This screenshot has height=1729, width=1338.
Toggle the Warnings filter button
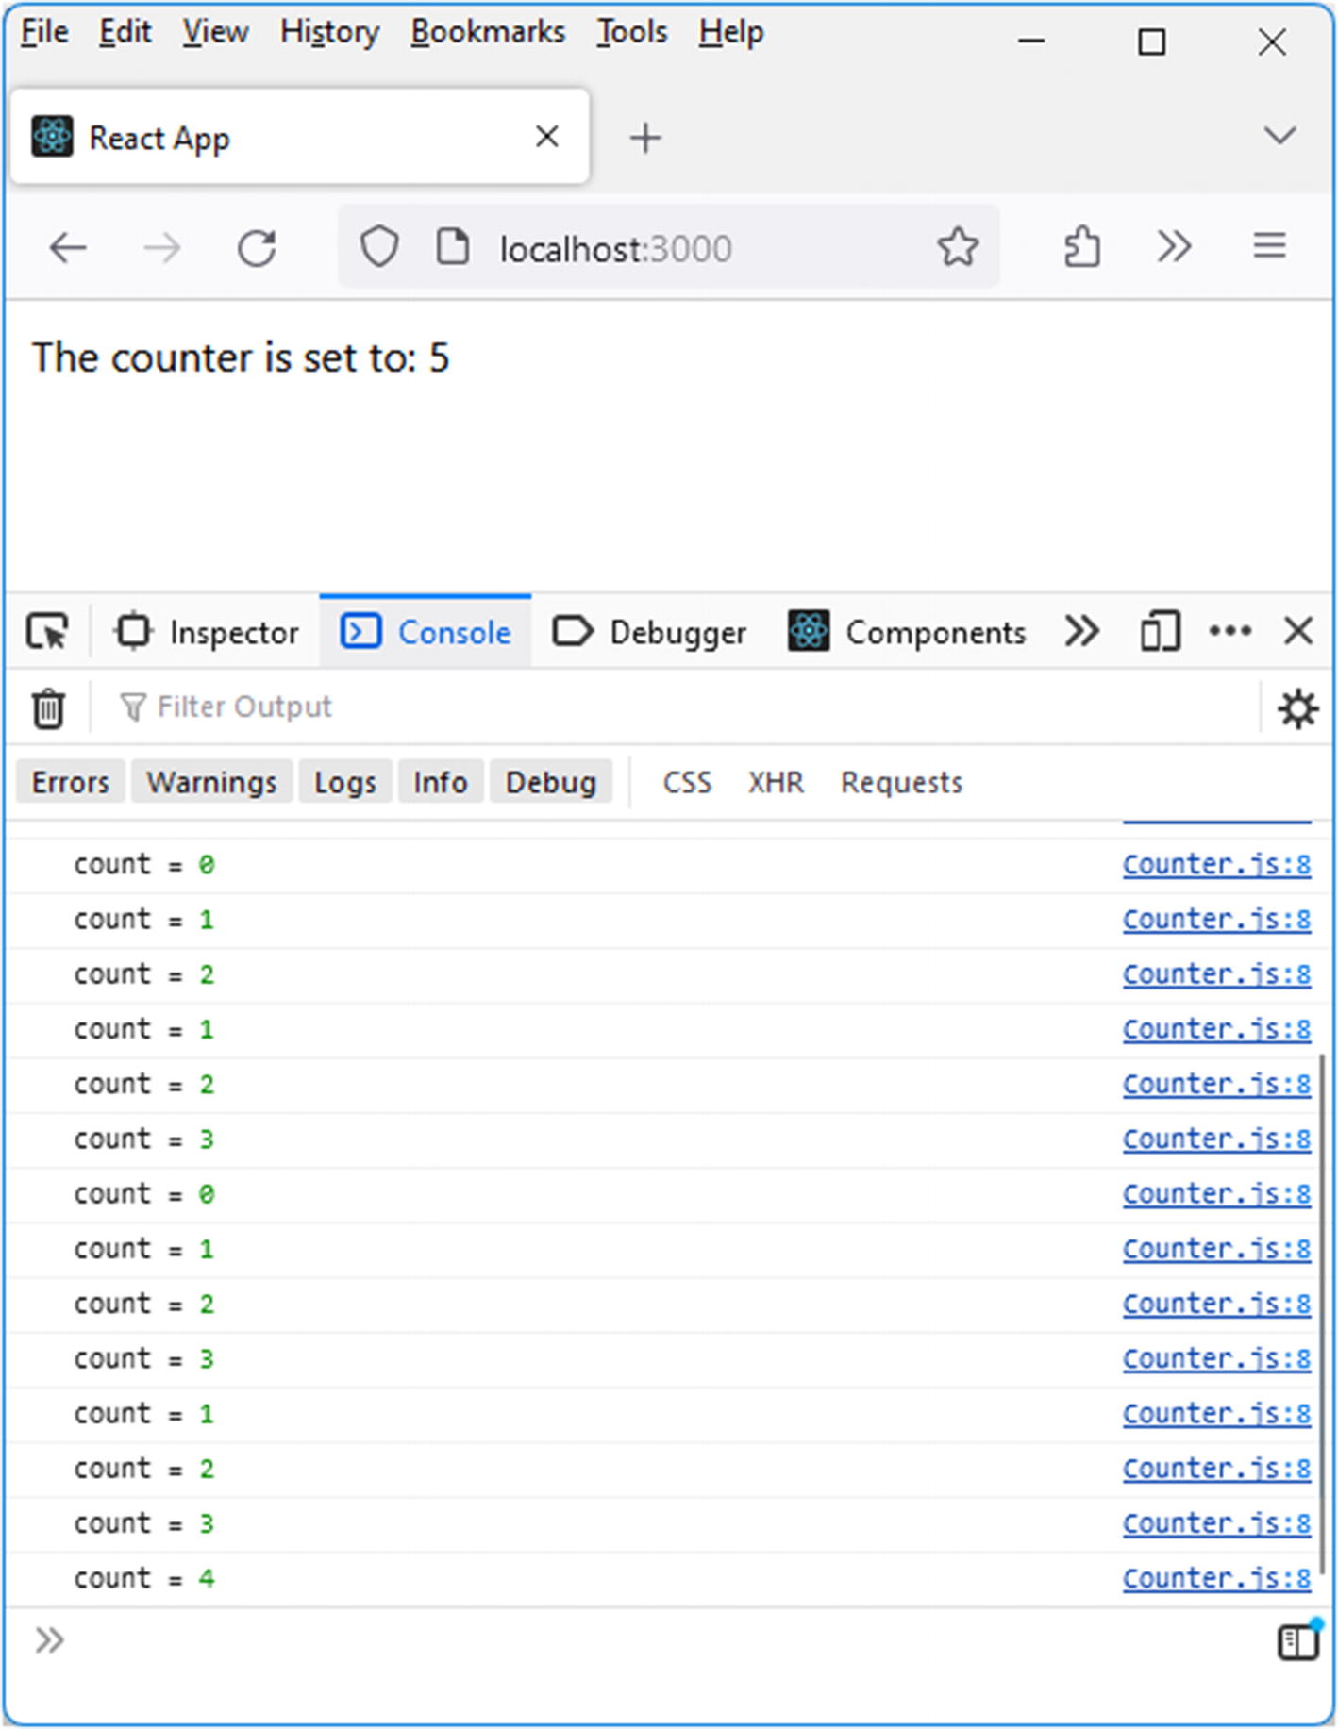211,782
